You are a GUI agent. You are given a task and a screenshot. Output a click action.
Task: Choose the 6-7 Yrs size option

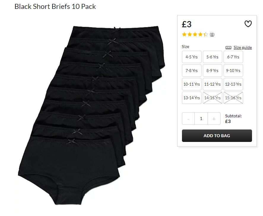[233, 57]
